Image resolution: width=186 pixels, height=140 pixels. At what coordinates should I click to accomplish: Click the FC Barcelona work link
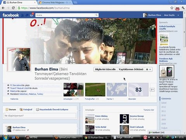[16, 85]
